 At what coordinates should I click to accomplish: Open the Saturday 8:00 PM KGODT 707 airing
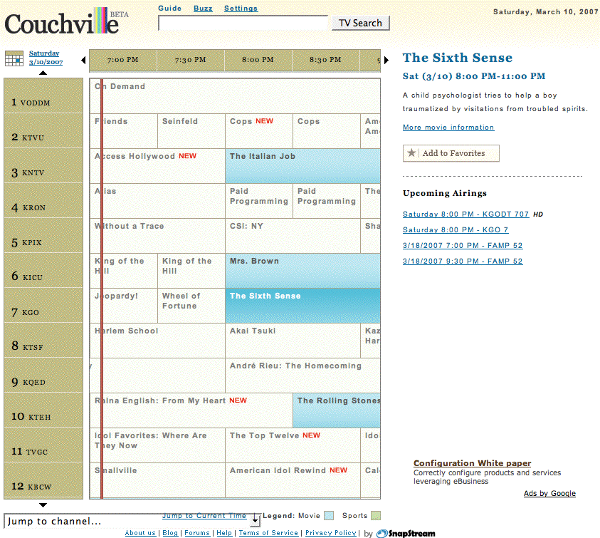465,214
